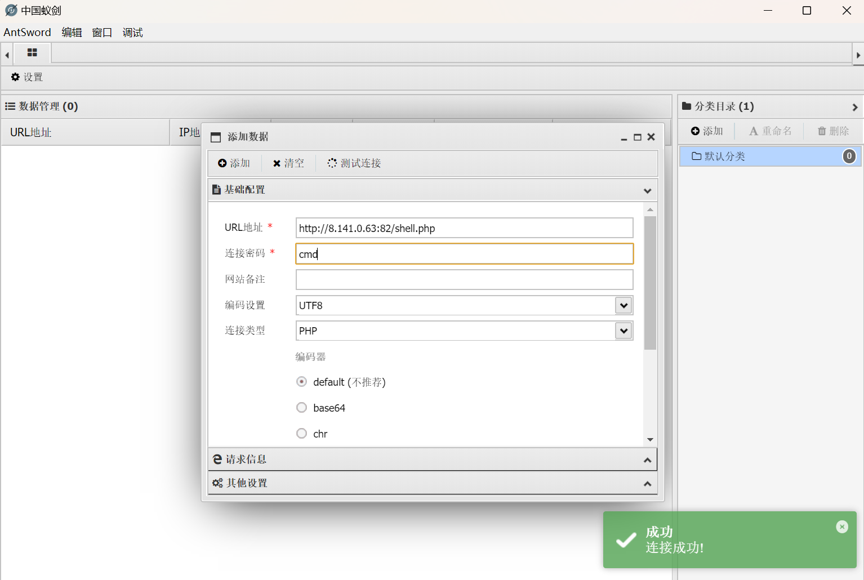Image resolution: width=864 pixels, height=580 pixels.
Task: Click the 0 count badge on 默认分类
Action: 849,156
